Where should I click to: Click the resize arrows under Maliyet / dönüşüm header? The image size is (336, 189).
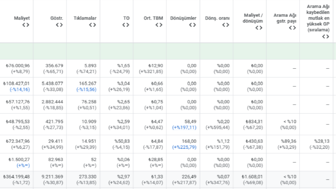[x=259, y=28]
